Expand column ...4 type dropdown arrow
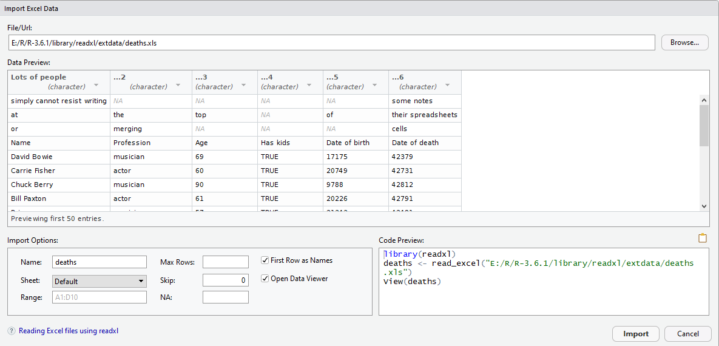Viewport: 719px width, 346px height. click(309, 86)
